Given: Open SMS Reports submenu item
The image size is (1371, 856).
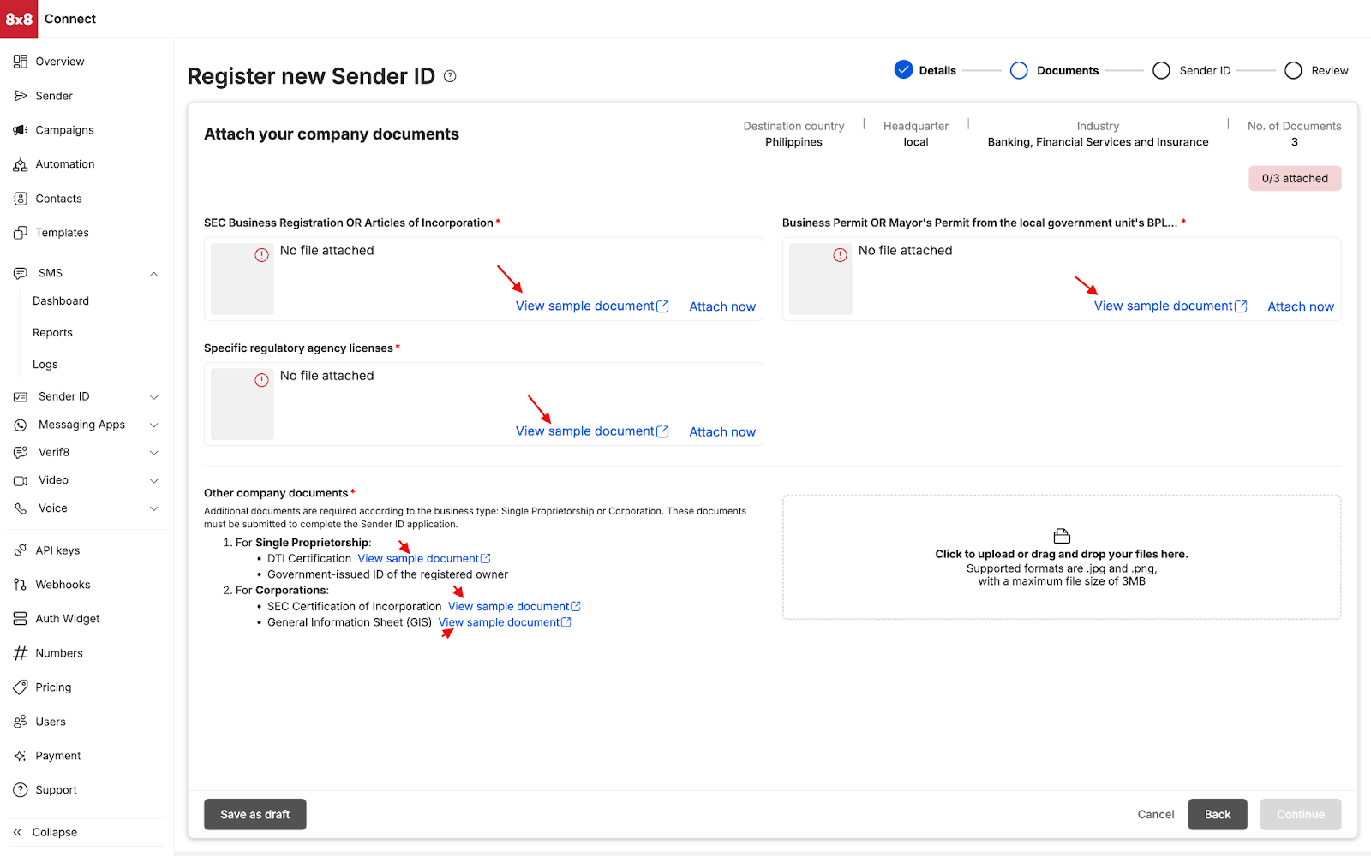Looking at the screenshot, I should pos(52,333).
